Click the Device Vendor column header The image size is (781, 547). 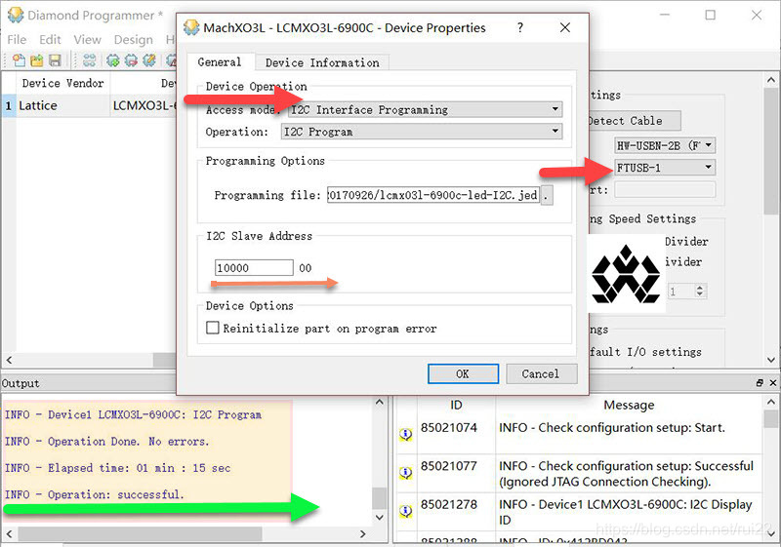(x=63, y=83)
